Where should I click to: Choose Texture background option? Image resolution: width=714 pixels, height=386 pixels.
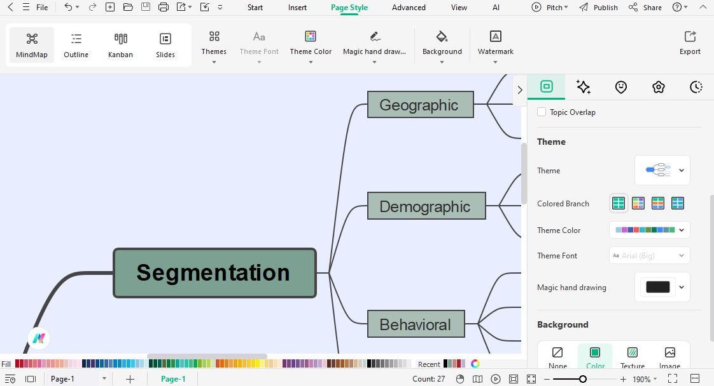coord(633,357)
